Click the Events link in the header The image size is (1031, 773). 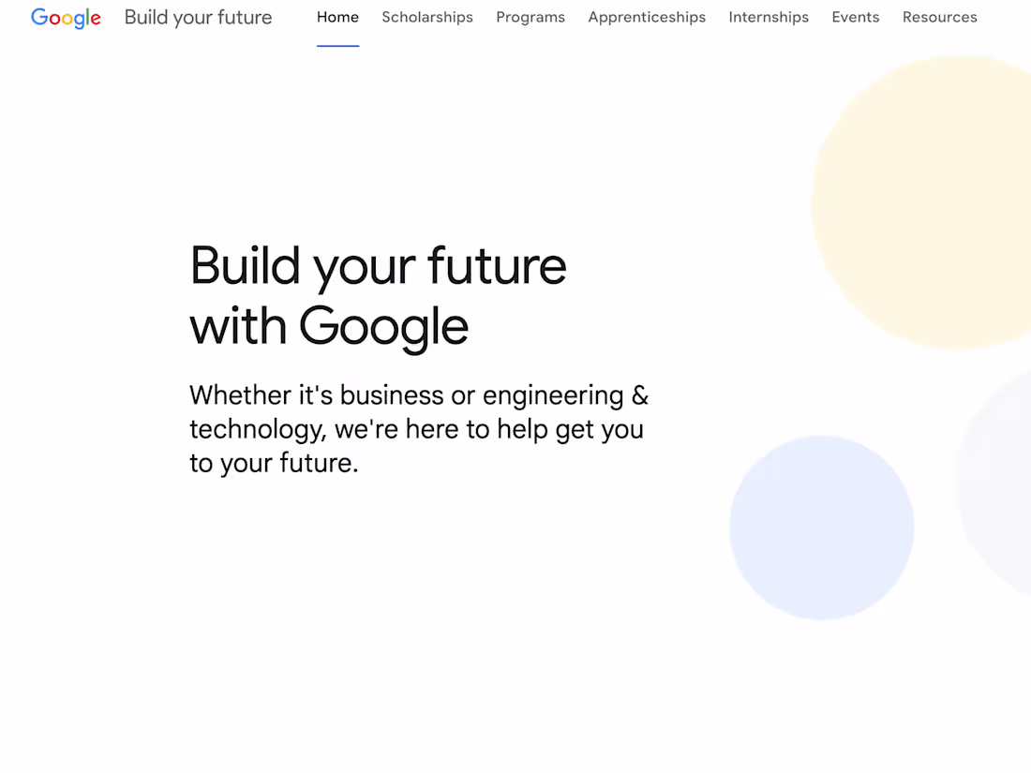(855, 17)
